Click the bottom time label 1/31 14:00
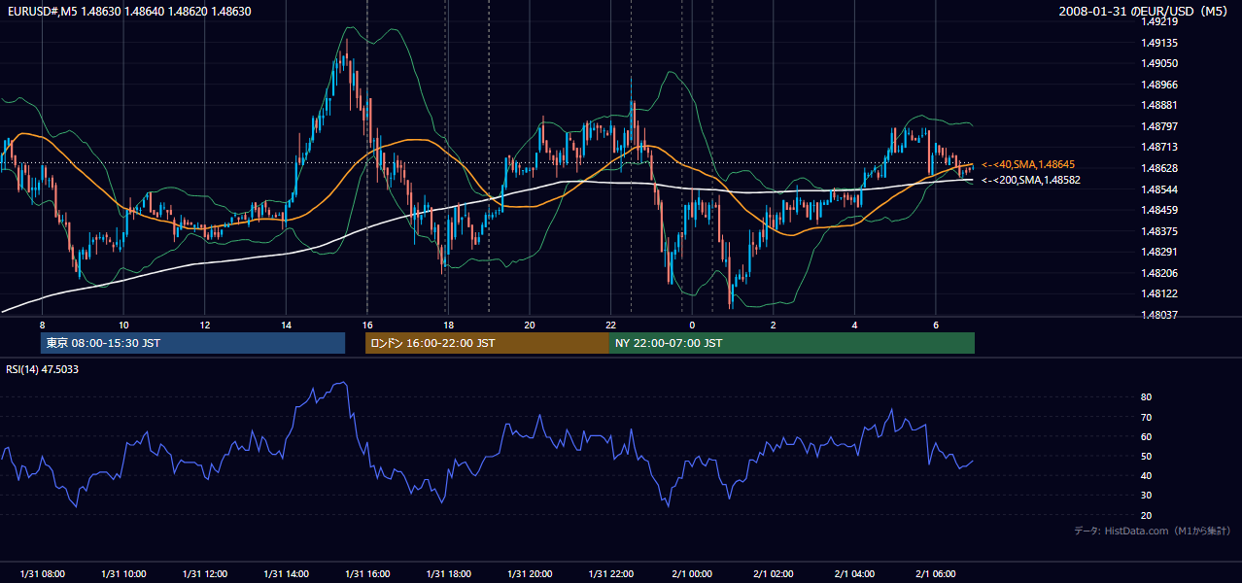 [286, 574]
